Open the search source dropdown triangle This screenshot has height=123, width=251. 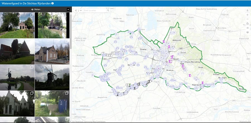click(81, 11)
